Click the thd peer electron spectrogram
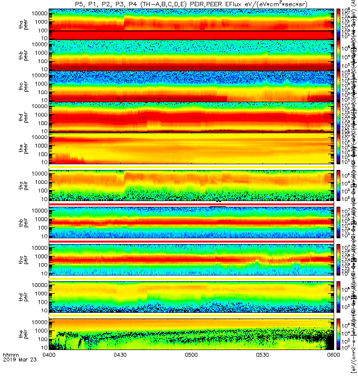Image resolution: width=358 pixels, height=382 pixels. point(191,117)
